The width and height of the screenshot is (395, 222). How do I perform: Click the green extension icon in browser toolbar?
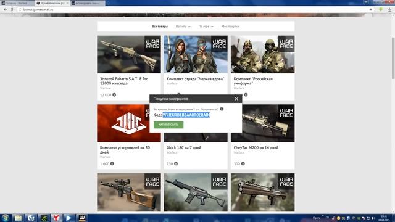381,10
